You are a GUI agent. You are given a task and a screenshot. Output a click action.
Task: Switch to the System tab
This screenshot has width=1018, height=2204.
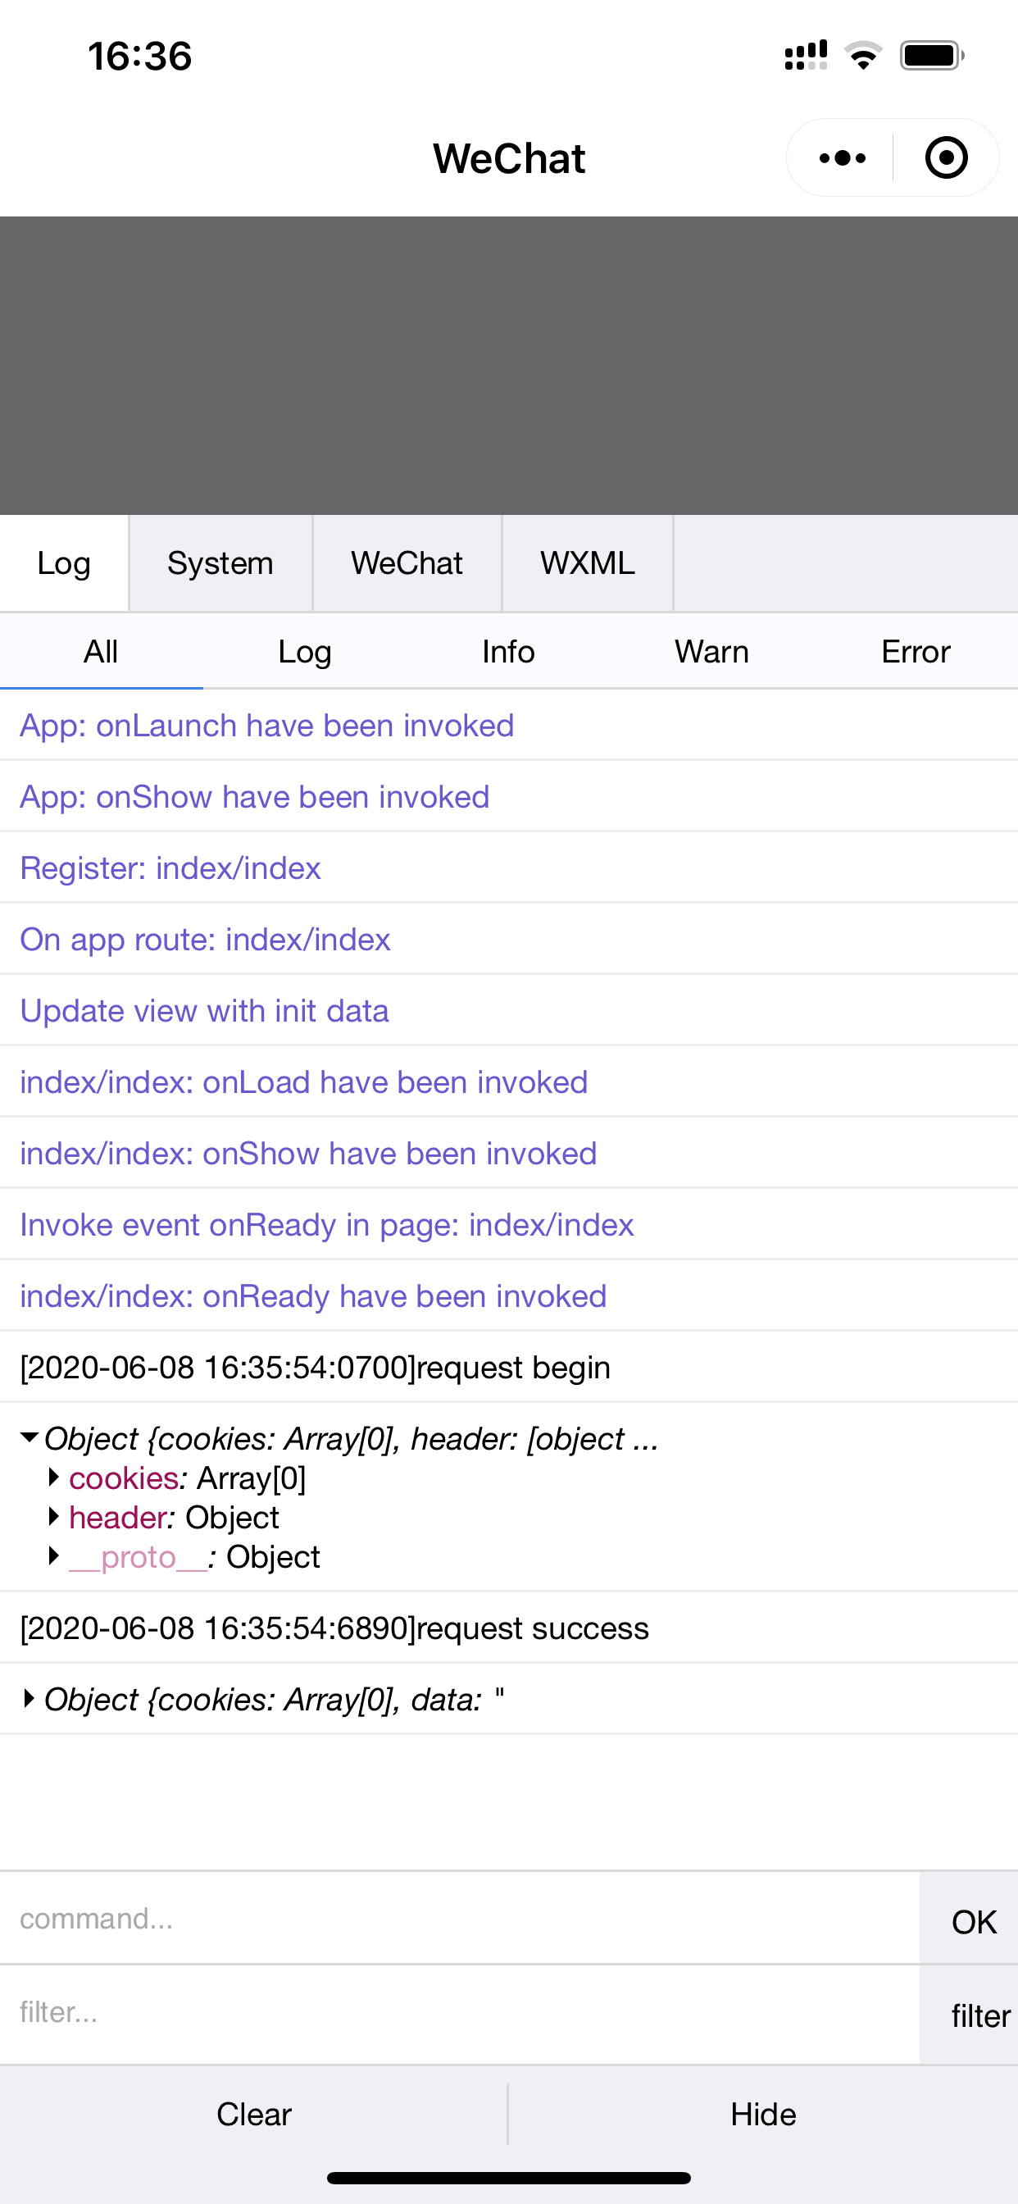[x=220, y=564]
